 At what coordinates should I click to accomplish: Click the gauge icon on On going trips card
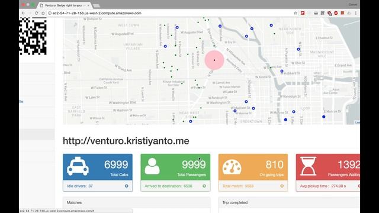pos(232,167)
